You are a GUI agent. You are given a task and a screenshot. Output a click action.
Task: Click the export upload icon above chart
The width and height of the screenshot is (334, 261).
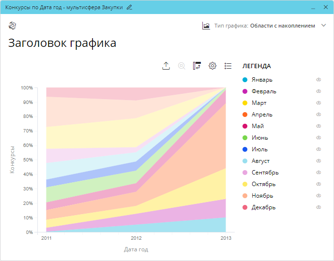coord(166,66)
